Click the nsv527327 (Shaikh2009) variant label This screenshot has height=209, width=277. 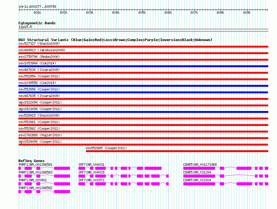pyautogui.click(x=39, y=44)
